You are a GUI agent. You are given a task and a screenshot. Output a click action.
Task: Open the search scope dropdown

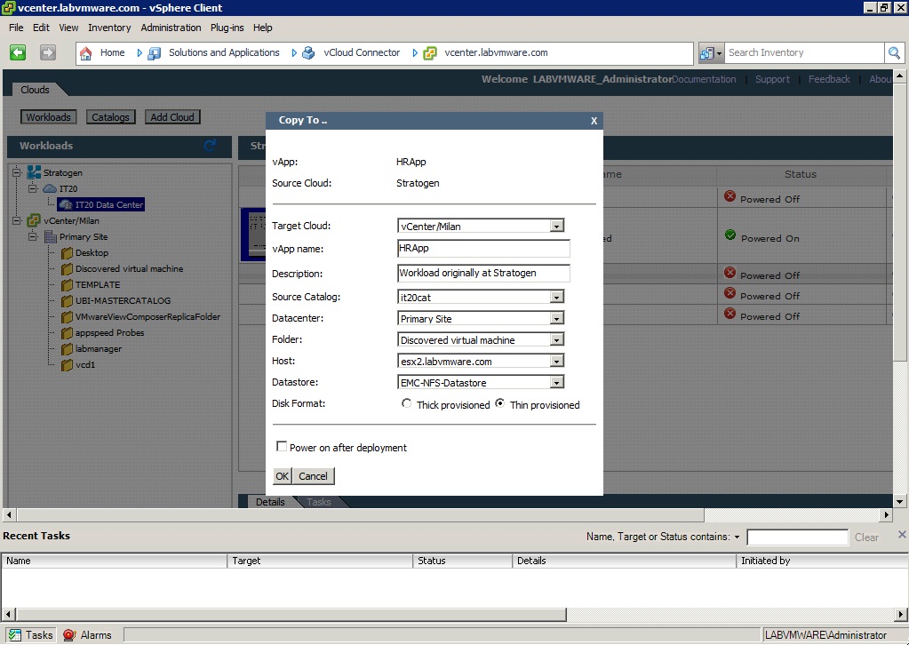pos(712,53)
